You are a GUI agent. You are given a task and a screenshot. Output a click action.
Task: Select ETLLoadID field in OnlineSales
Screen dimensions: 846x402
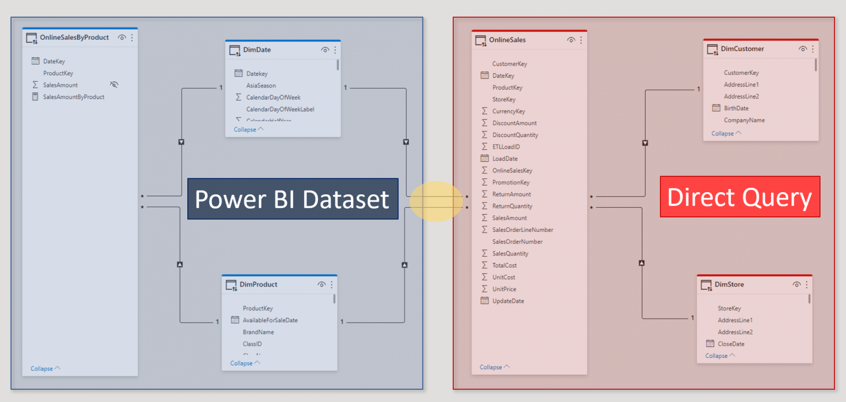click(x=506, y=147)
